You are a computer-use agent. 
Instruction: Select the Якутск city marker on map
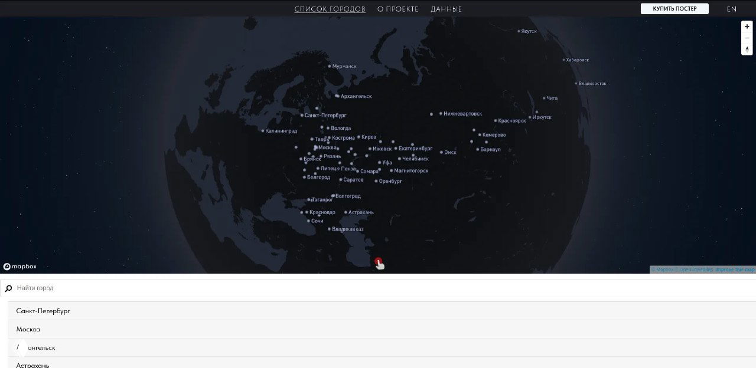tap(519, 31)
